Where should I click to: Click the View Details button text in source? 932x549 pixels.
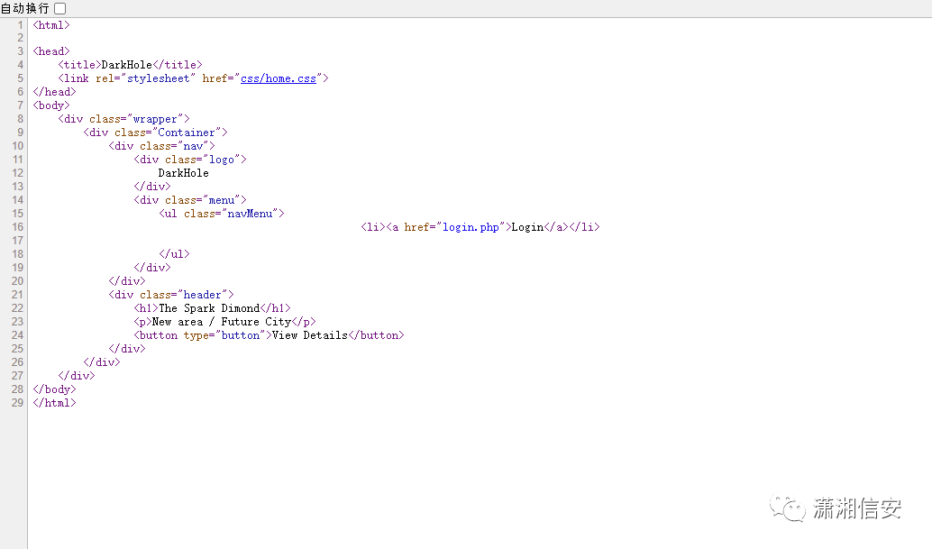click(x=309, y=335)
